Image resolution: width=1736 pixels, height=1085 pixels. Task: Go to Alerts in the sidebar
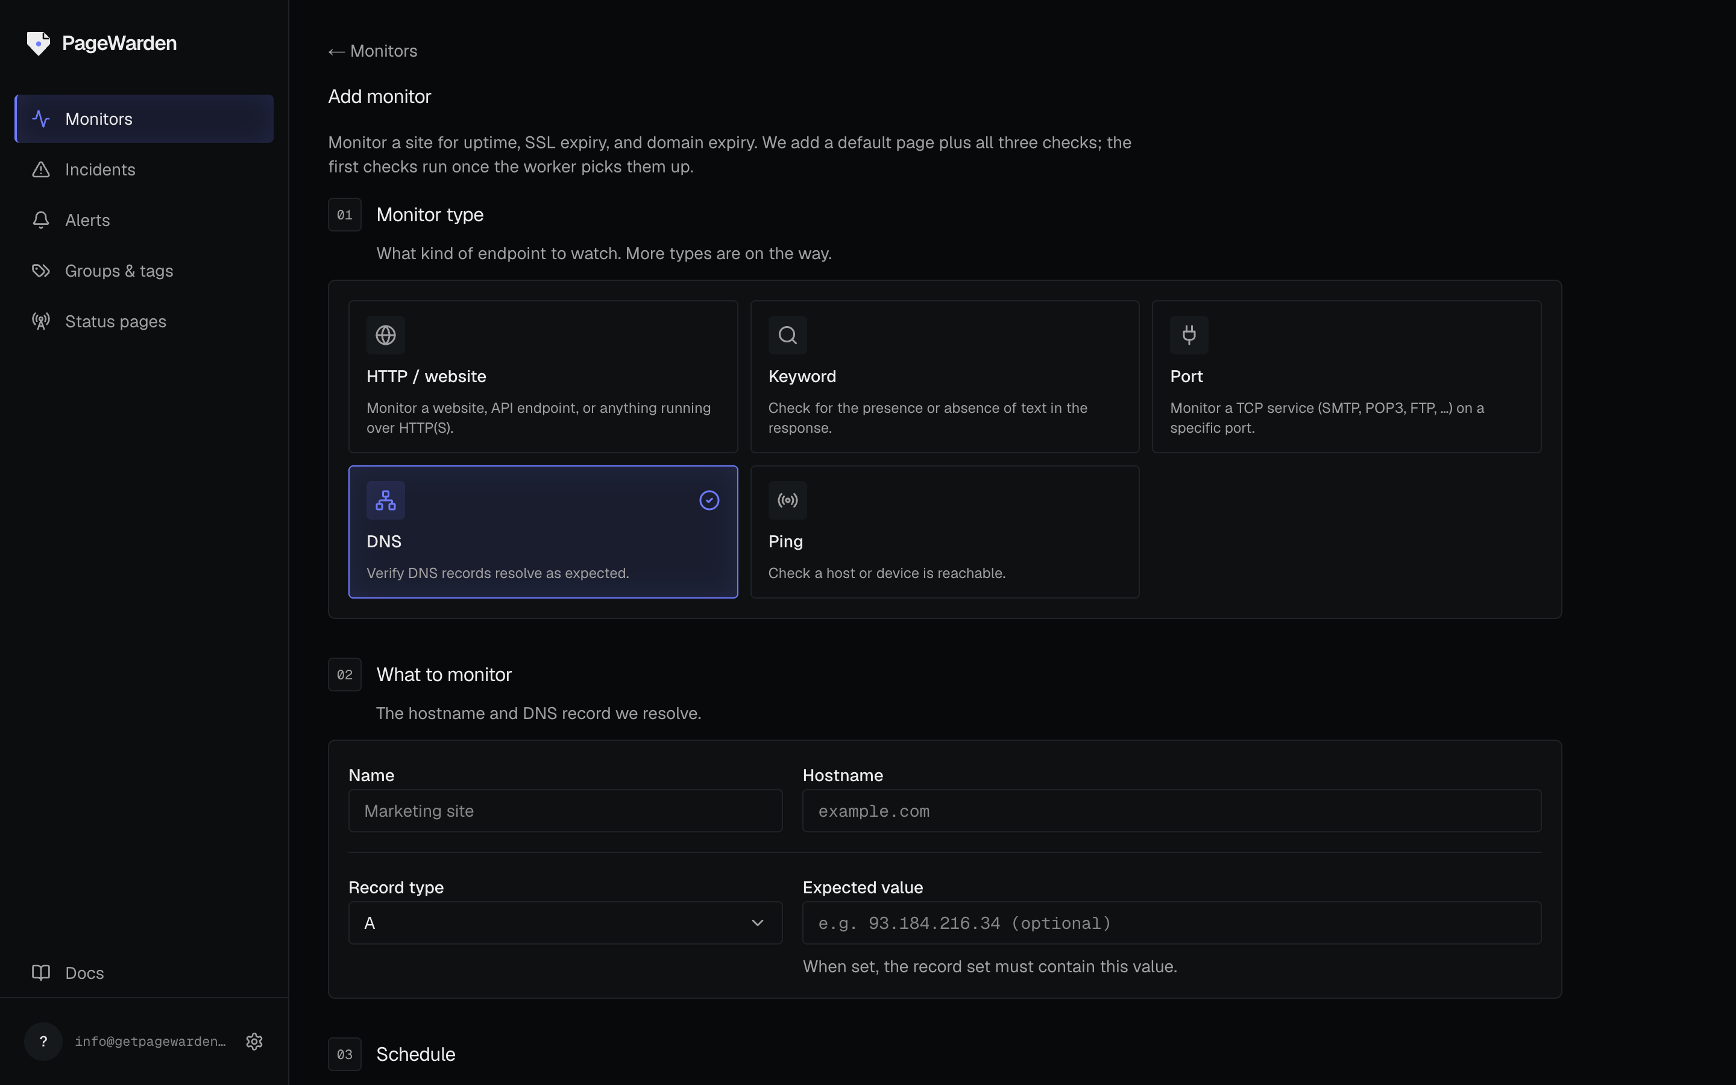click(144, 219)
